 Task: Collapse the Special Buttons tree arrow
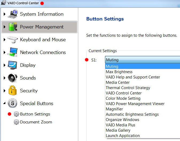pyautogui.click(x=5, y=103)
